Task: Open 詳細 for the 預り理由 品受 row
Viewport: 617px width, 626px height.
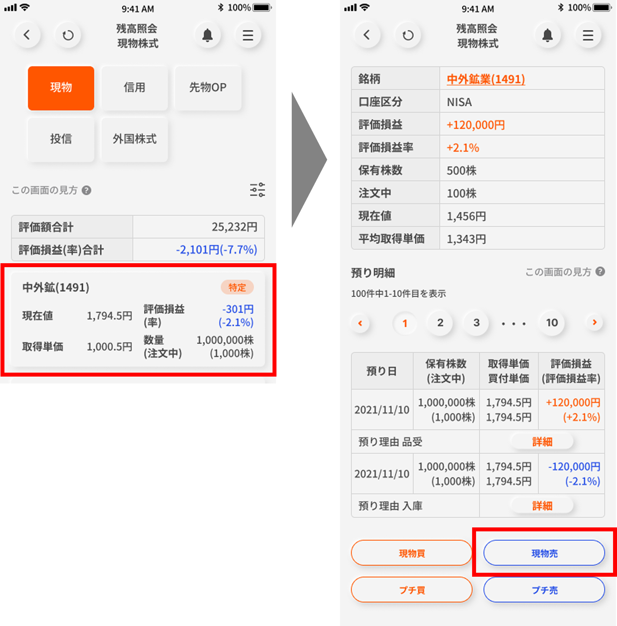Action: pyautogui.click(x=542, y=442)
